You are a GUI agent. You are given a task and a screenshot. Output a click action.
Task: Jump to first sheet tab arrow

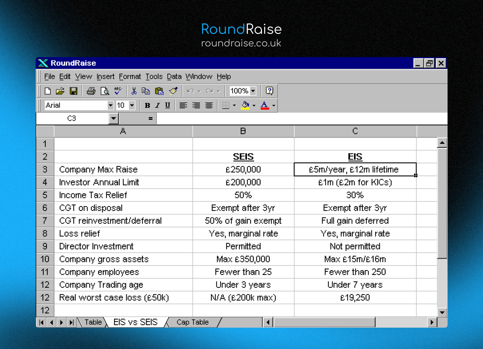coord(41,322)
